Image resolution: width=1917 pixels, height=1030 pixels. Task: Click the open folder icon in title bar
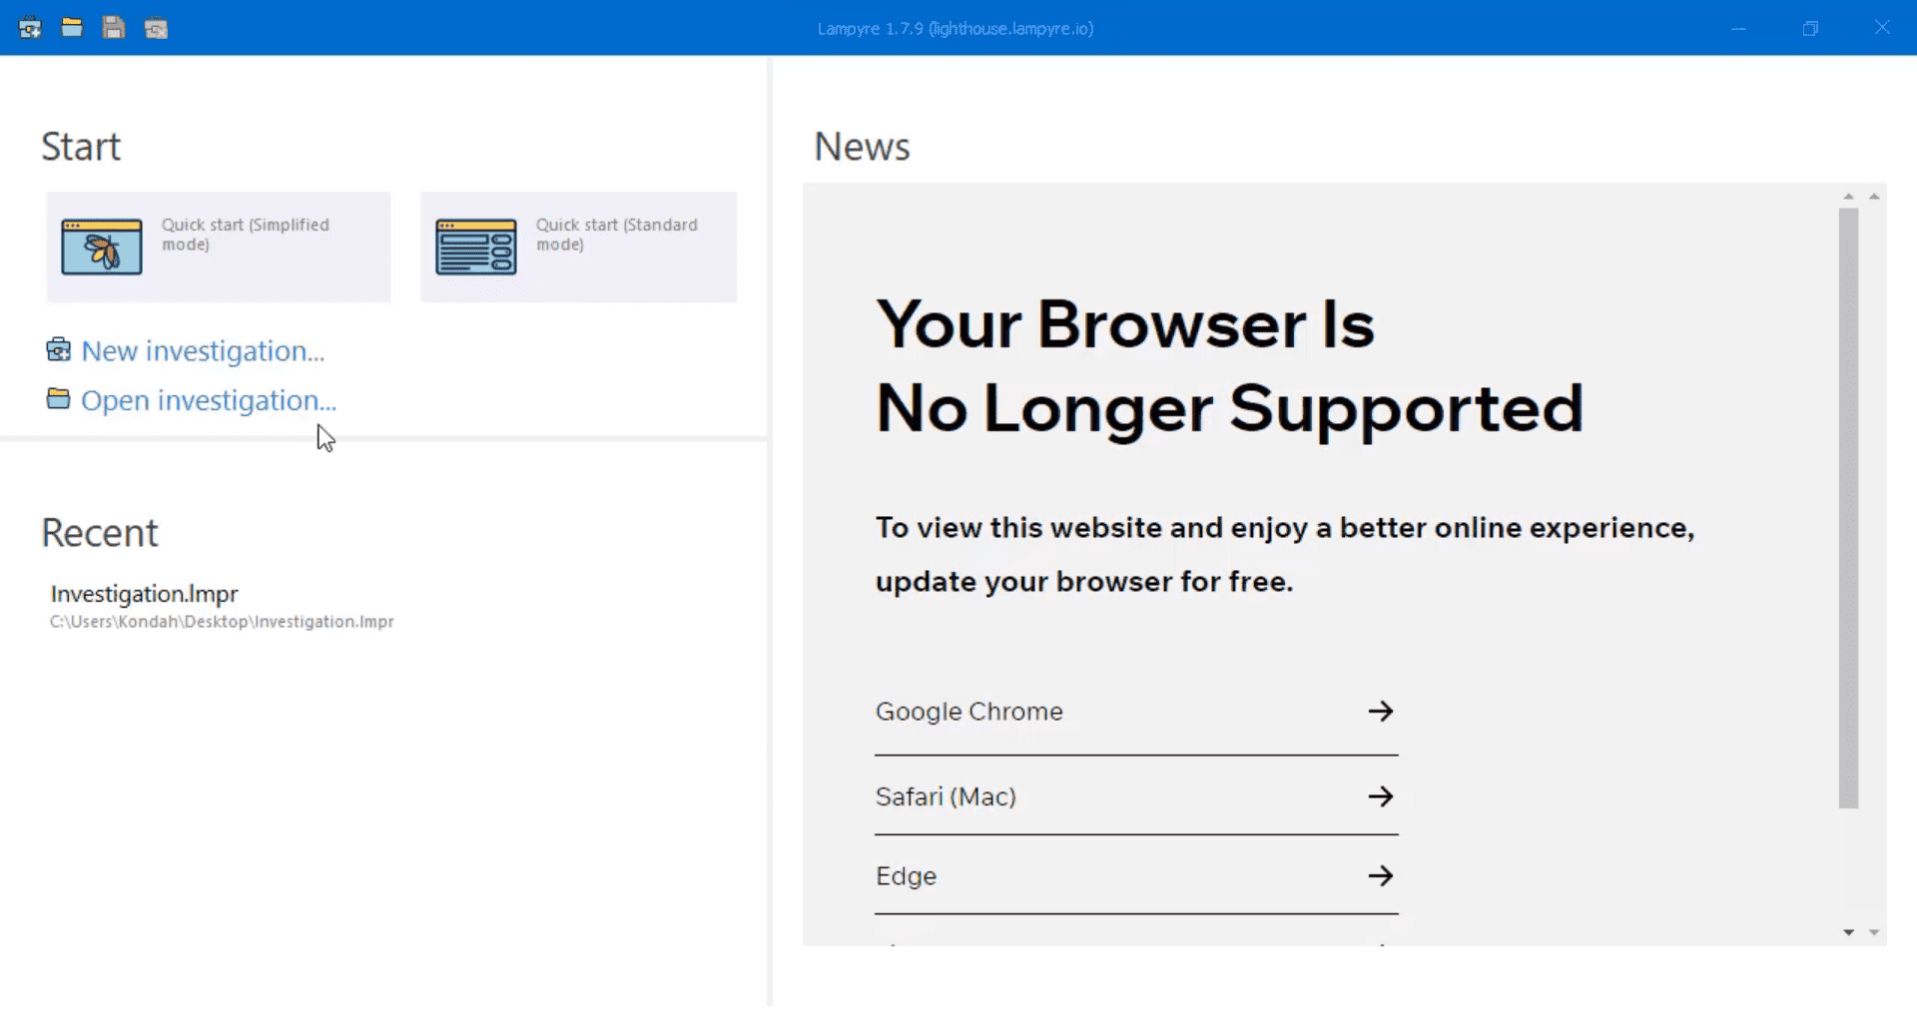pos(72,28)
